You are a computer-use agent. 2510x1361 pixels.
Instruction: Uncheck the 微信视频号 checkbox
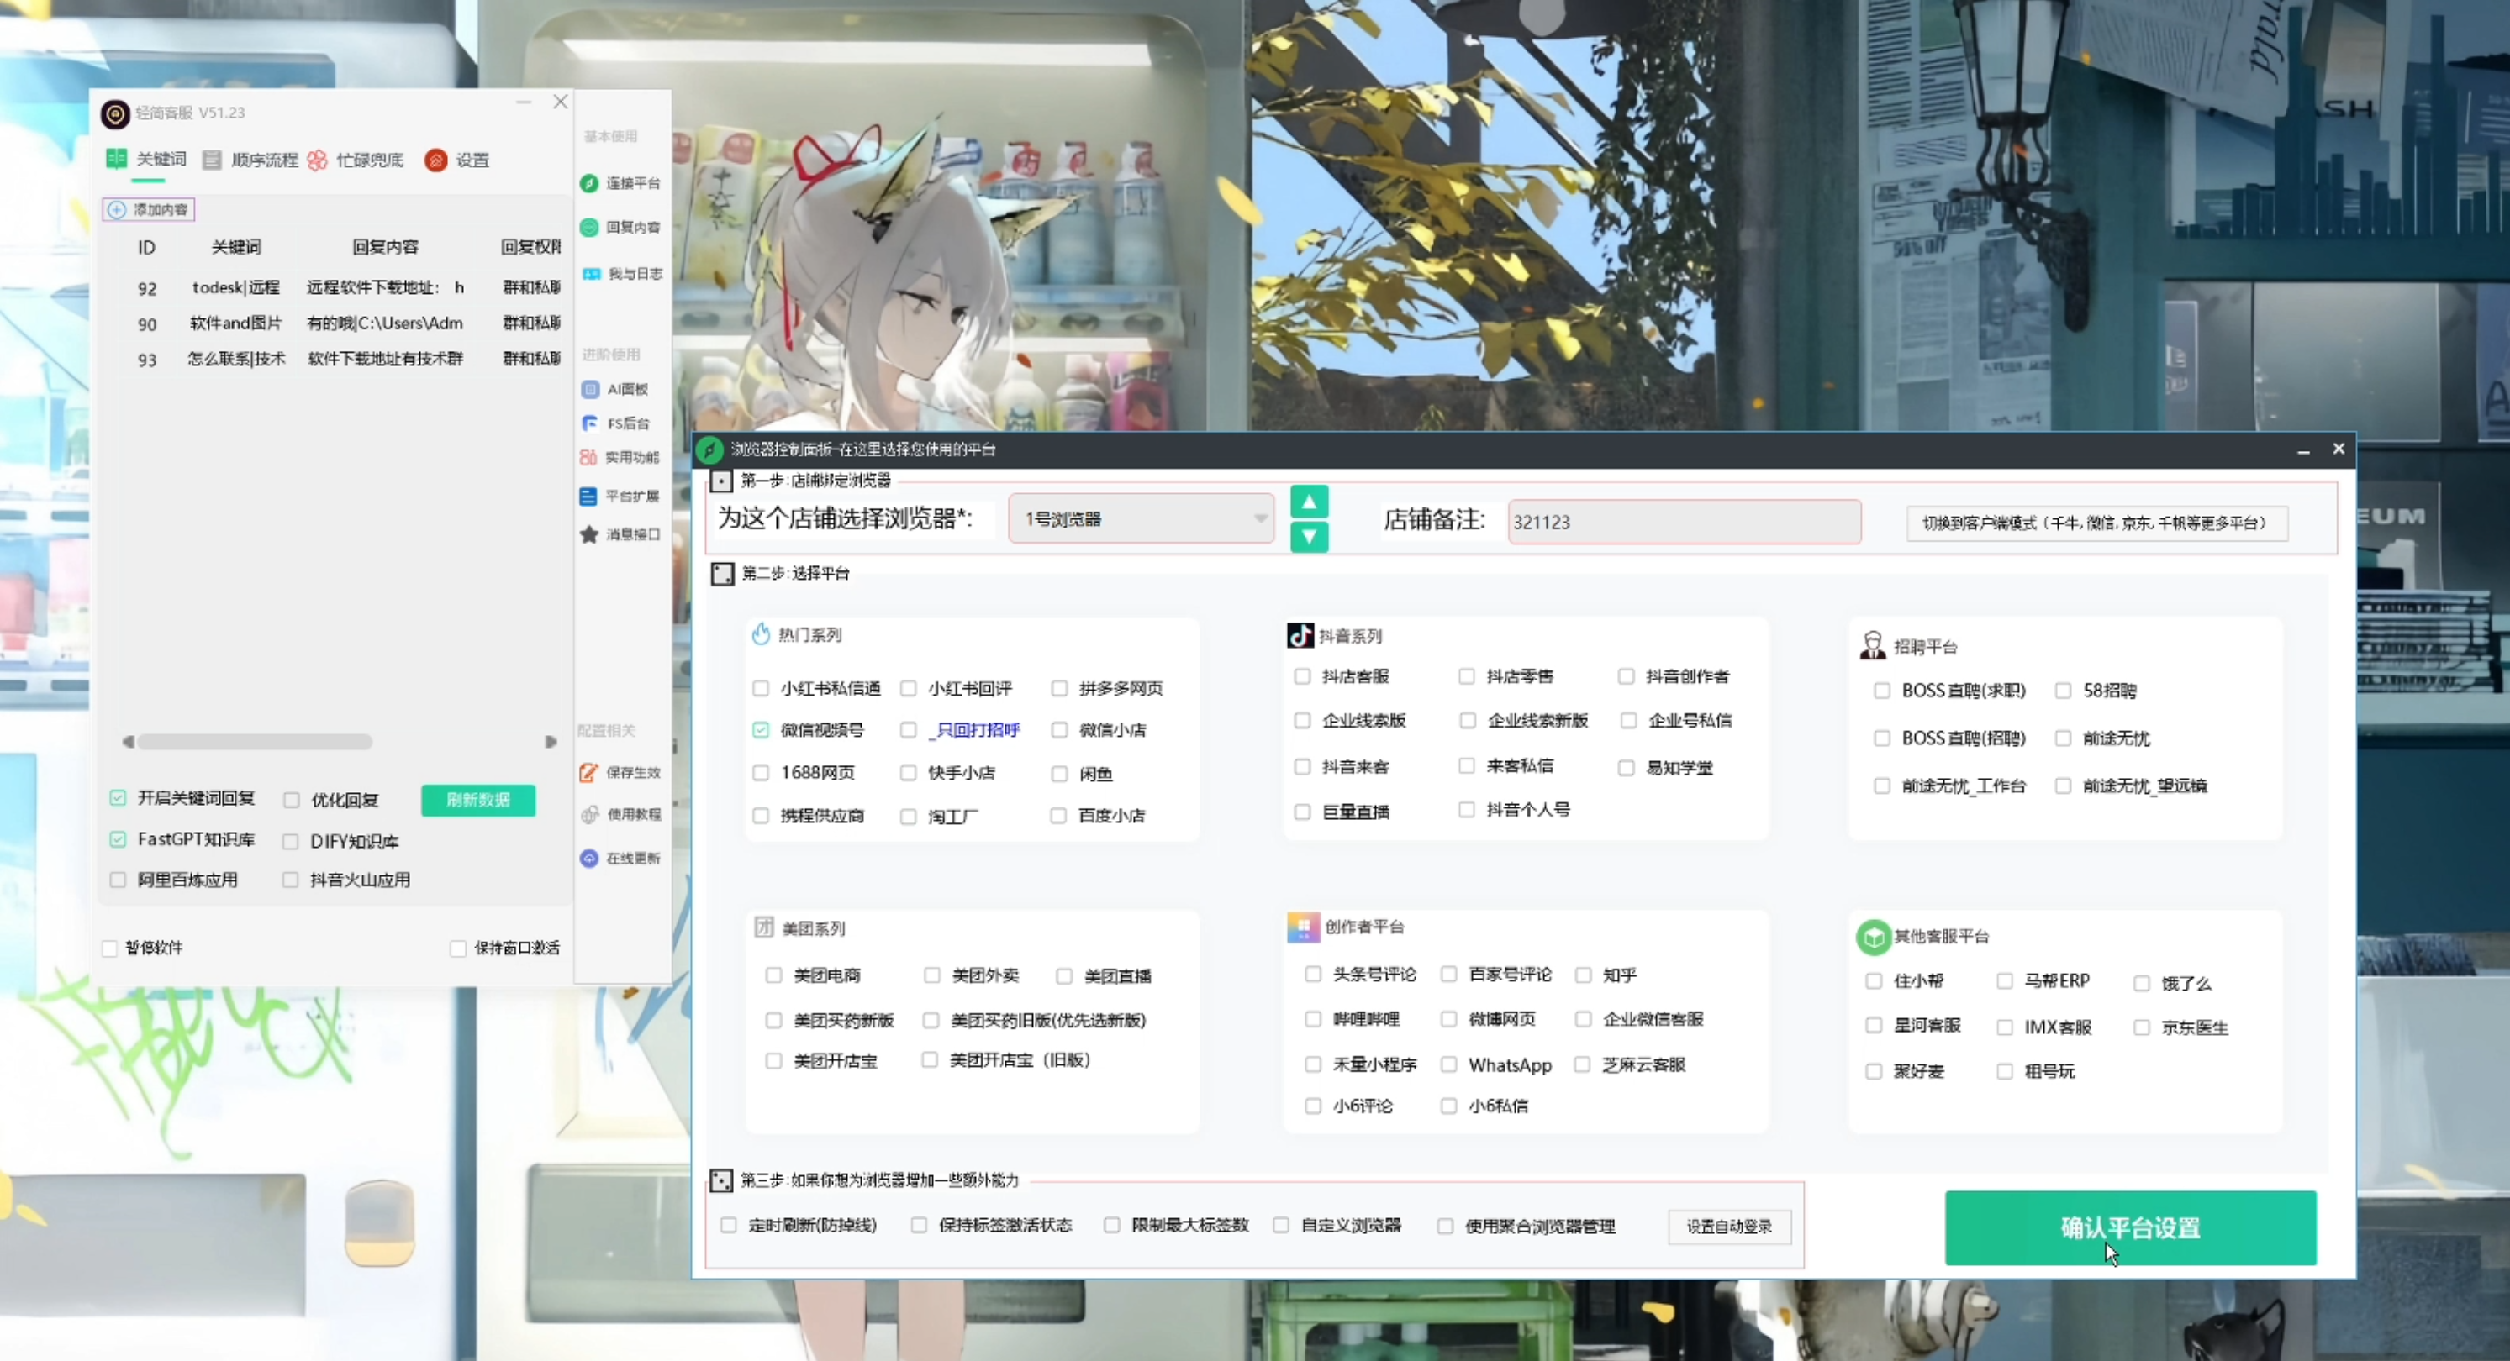coord(760,730)
